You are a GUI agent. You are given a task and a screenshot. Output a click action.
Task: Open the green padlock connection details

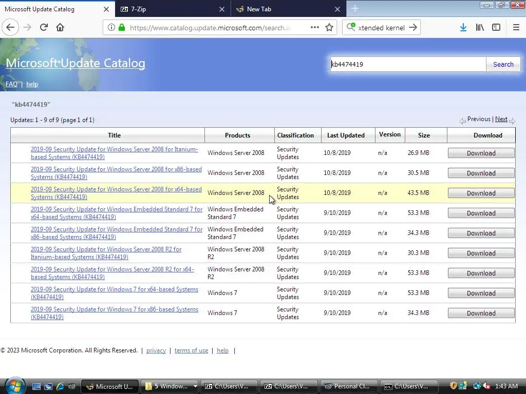[122, 28]
